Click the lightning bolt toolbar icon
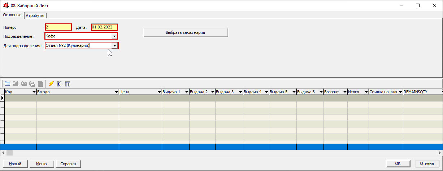Viewport: 443px width, 171px height. (x=51, y=84)
